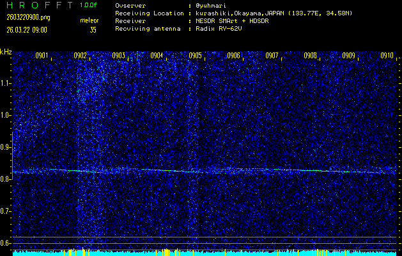Viewport: 402px width, 256px height.
Task: Click the kHz axis unit label
Action: tap(6, 52)
